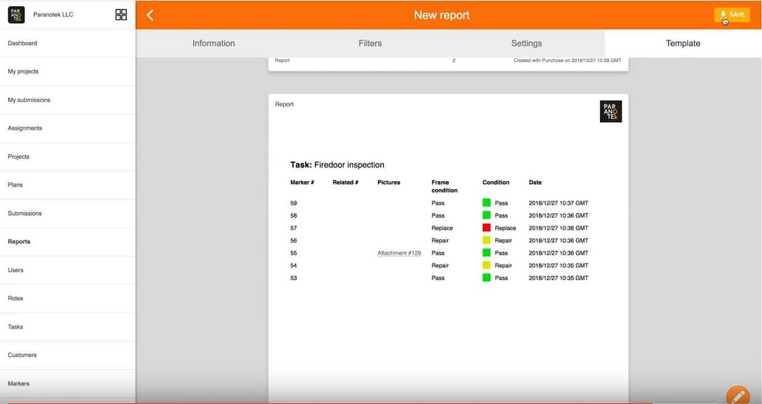Screen dimensions: 762x404
Task: Click the Frame condition column header
Action: [444, 187]
